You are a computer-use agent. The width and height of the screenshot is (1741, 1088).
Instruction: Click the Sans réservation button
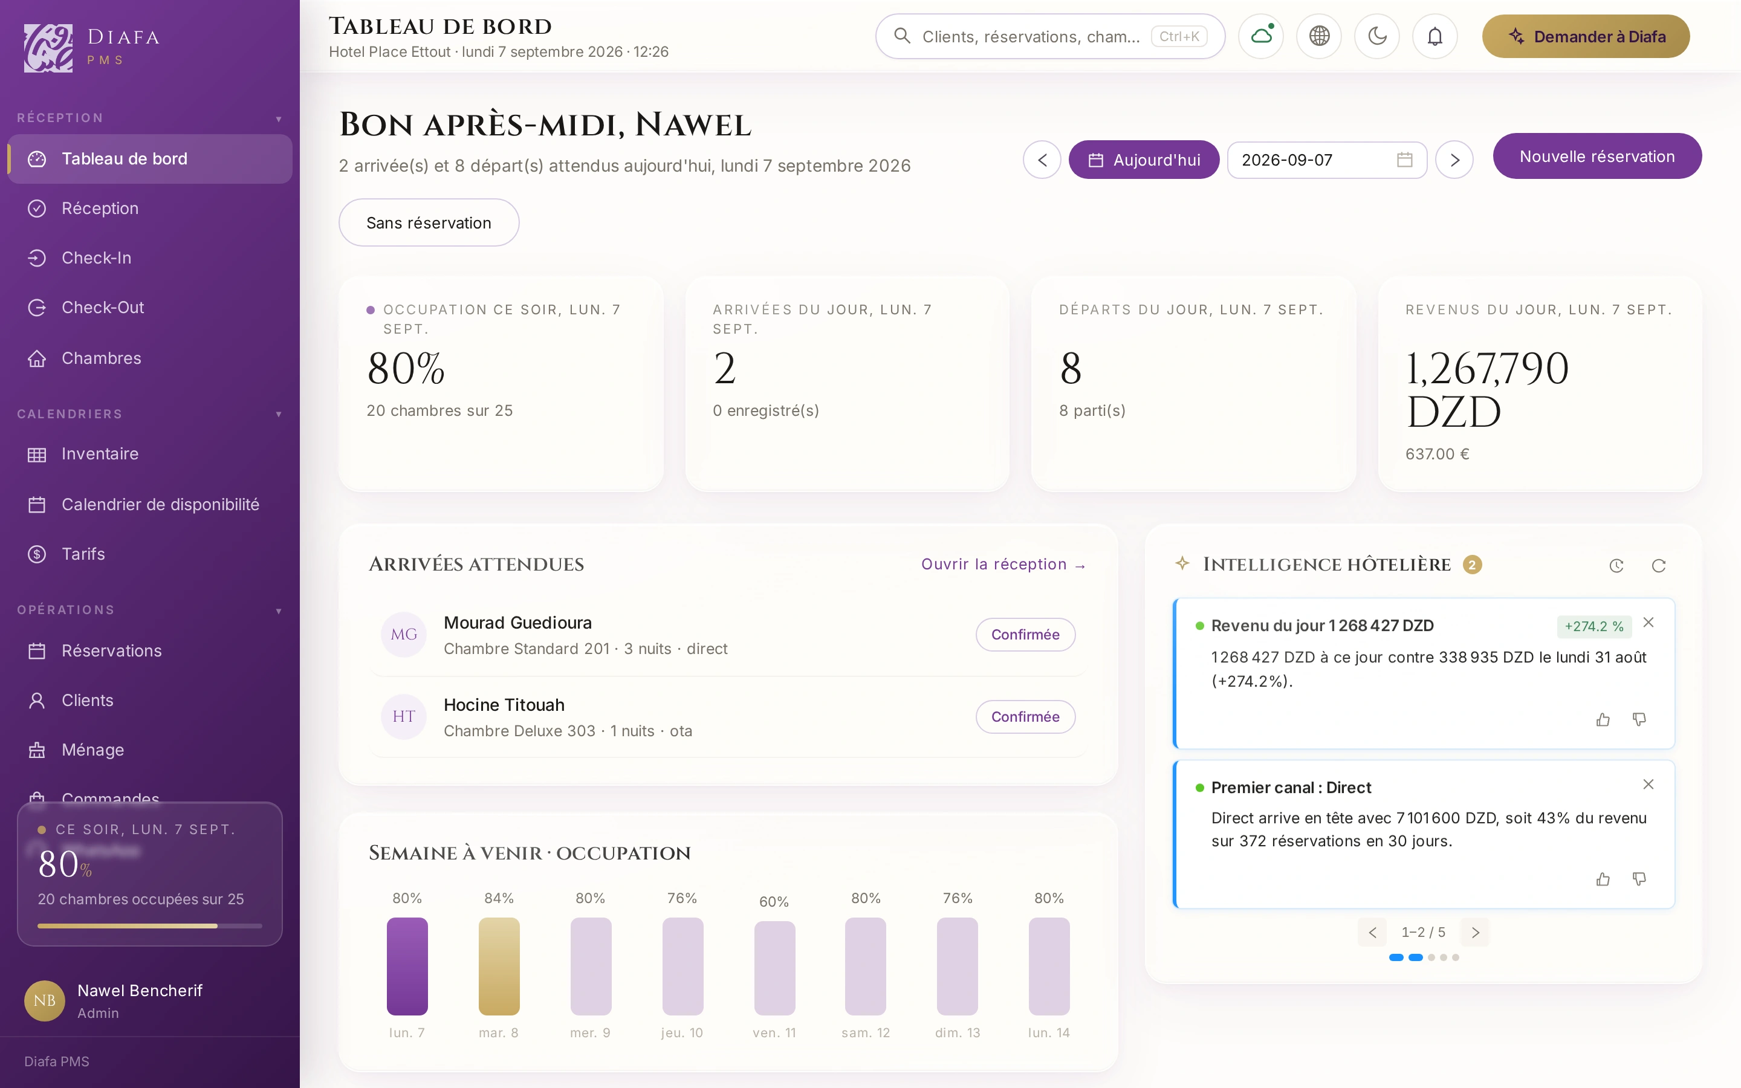(x=429, y=222)
